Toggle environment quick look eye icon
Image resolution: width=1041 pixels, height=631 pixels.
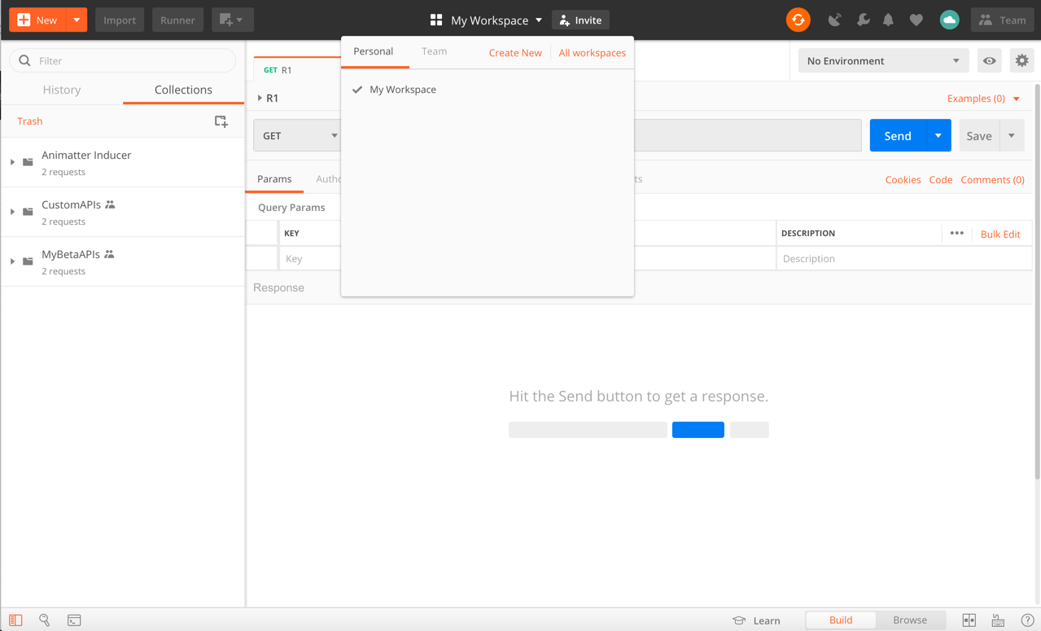tap(990, 60)
